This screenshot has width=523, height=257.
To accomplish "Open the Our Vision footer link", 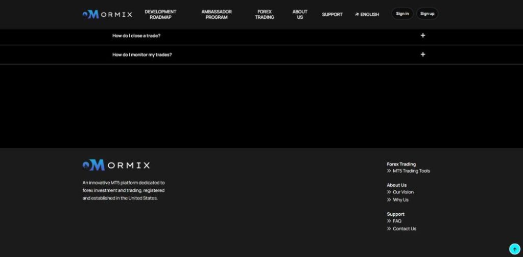I will [x=403, y=192].
